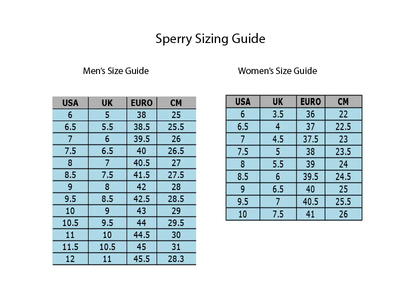
Task: Click women's EURO 37.5 cell
Action: (310, 139)
